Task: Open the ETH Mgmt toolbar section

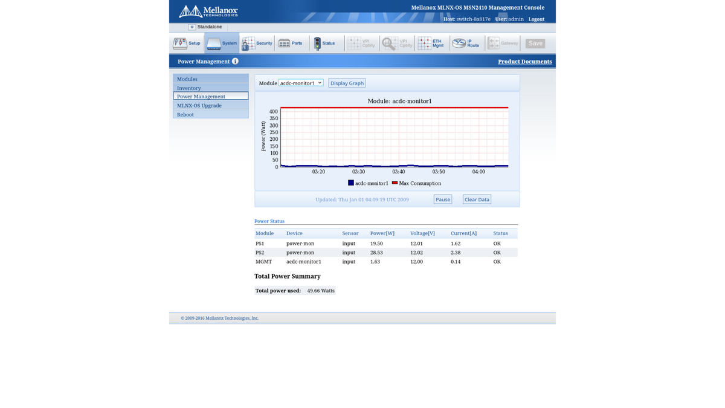Action: [x=431, y=43]
